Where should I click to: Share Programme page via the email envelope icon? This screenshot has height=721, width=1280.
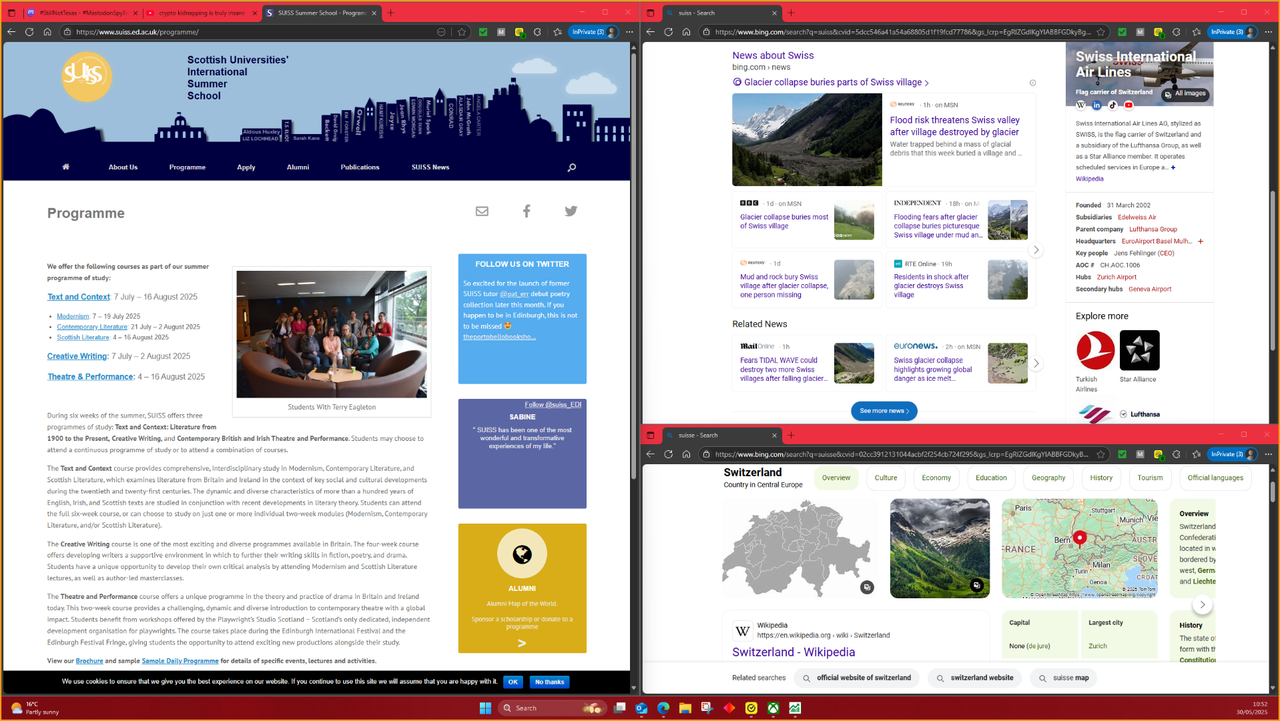(x=482, y=211)
